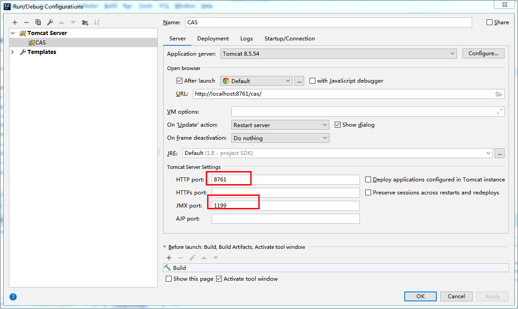Open On 'Update' action dropdown
Screen dimensions: 518x309
280,125
